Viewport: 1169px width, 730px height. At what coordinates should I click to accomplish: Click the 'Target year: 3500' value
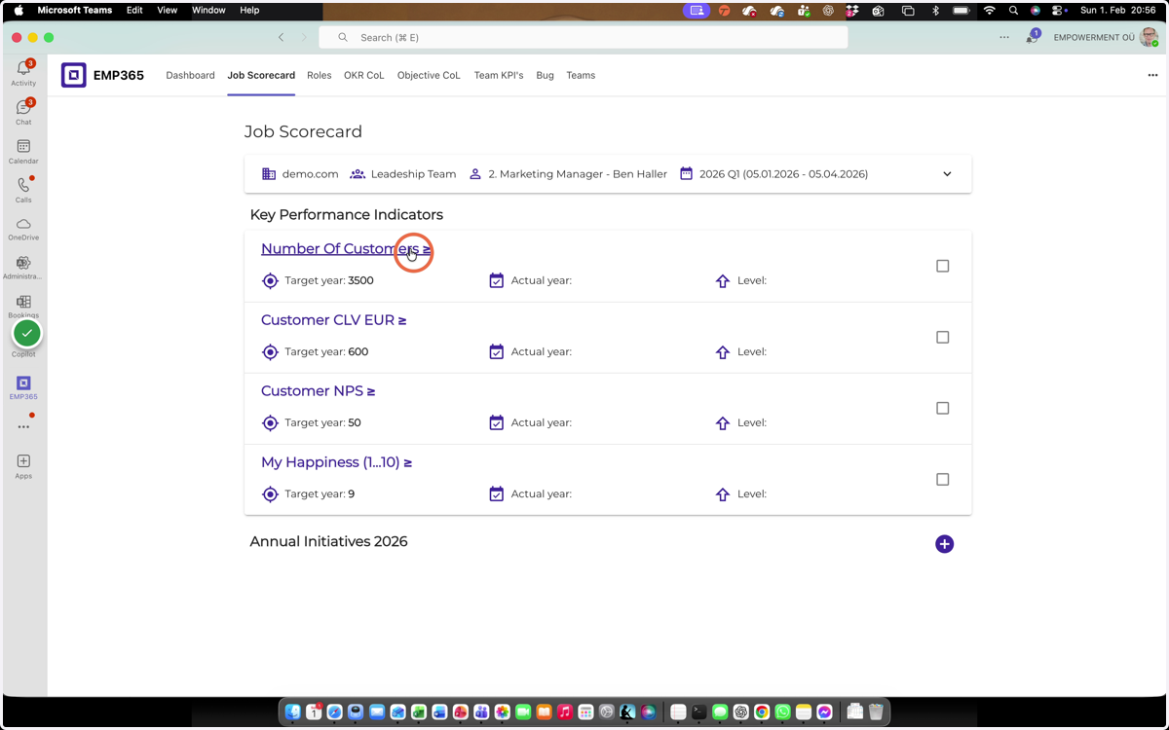tap(329, 280)
